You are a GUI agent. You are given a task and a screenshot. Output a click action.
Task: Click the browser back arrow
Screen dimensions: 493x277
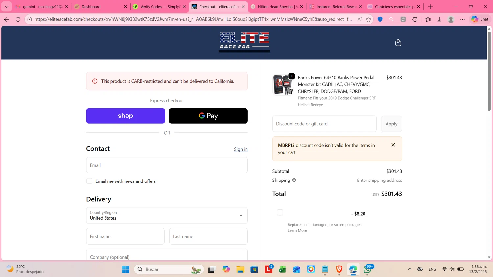pos(7,19)
